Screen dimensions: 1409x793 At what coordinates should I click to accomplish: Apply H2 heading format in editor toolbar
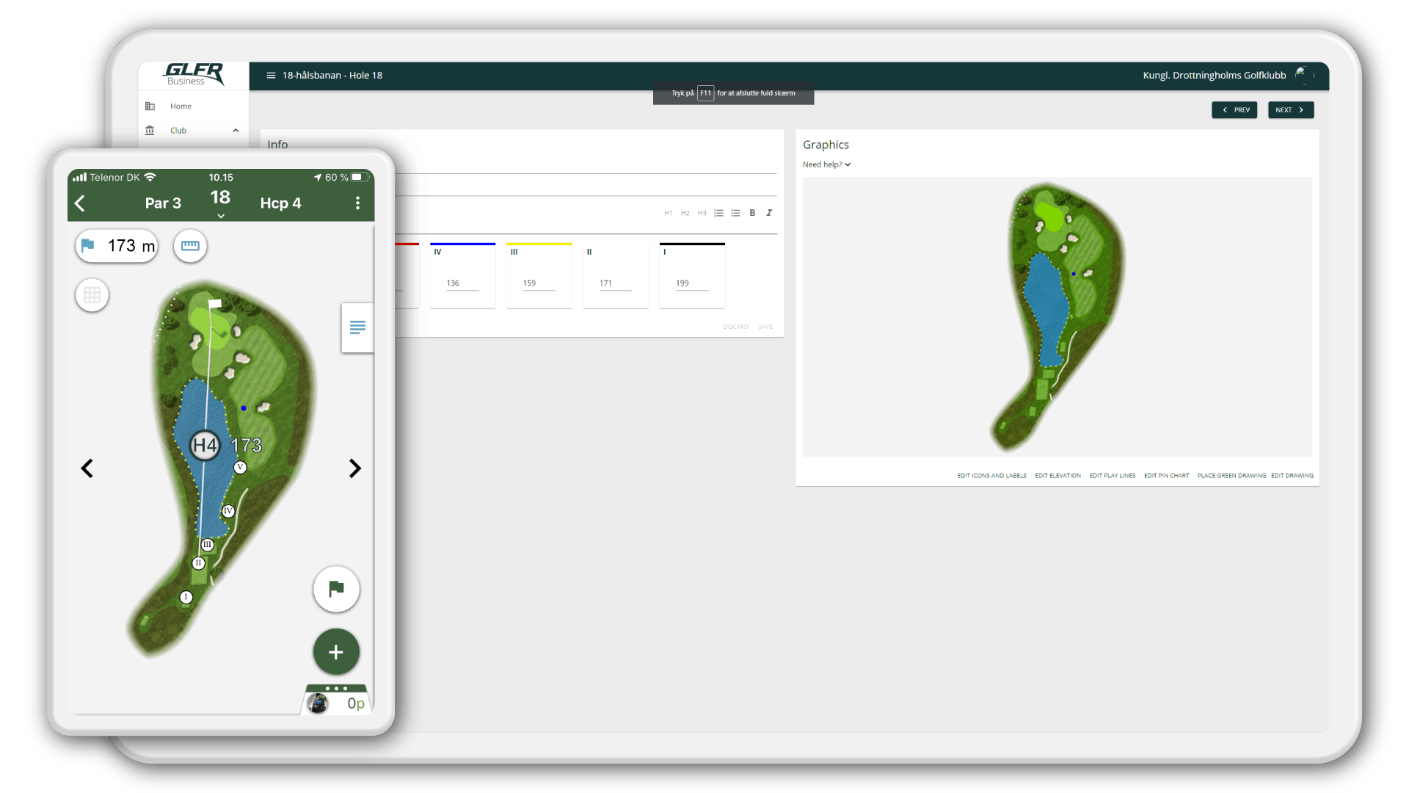[x=685, y=213]
